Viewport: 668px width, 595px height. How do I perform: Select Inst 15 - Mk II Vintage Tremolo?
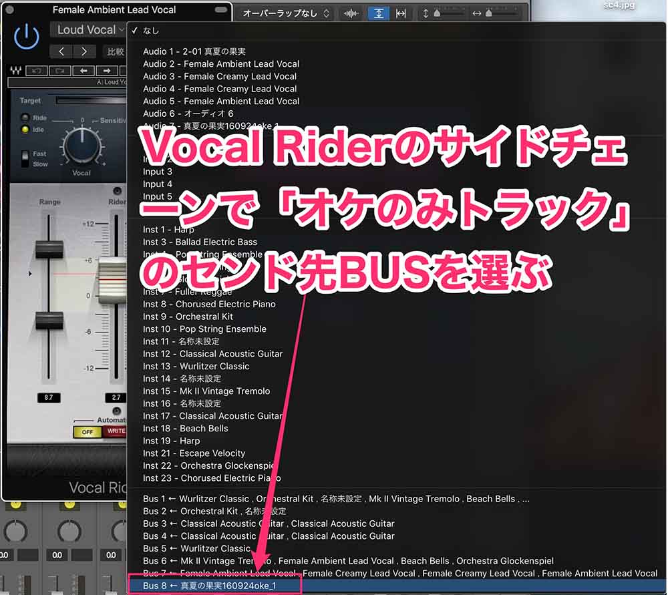[396, 391]
